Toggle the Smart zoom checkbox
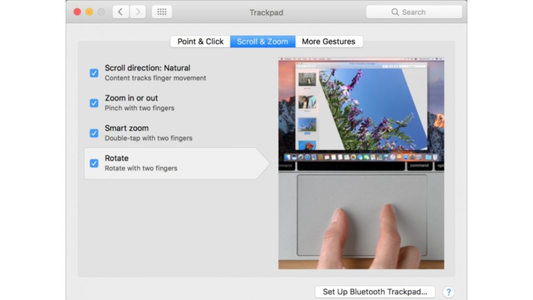Image resolution: width=533 pixels, height=300 pixels. point(94,133)
